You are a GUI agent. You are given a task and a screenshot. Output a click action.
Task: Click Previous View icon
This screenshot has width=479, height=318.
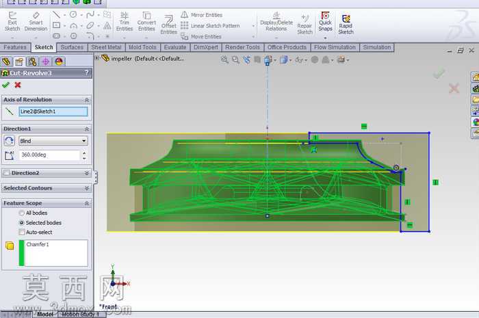[246, 59]
